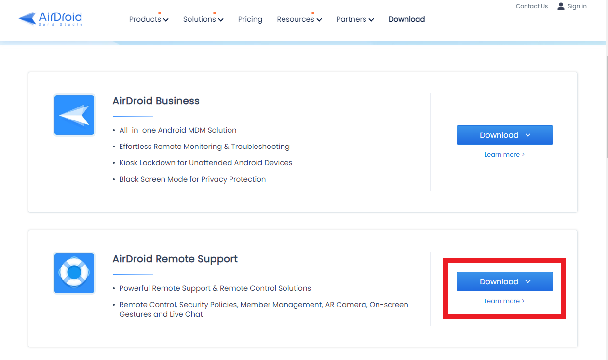
Task: Click 'Black Screen Mode for Privacy Protection'
Action: point(193,179)
